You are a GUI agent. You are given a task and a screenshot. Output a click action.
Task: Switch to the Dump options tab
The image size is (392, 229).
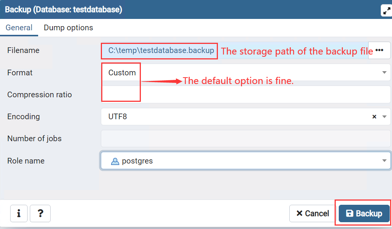[68, 28]
